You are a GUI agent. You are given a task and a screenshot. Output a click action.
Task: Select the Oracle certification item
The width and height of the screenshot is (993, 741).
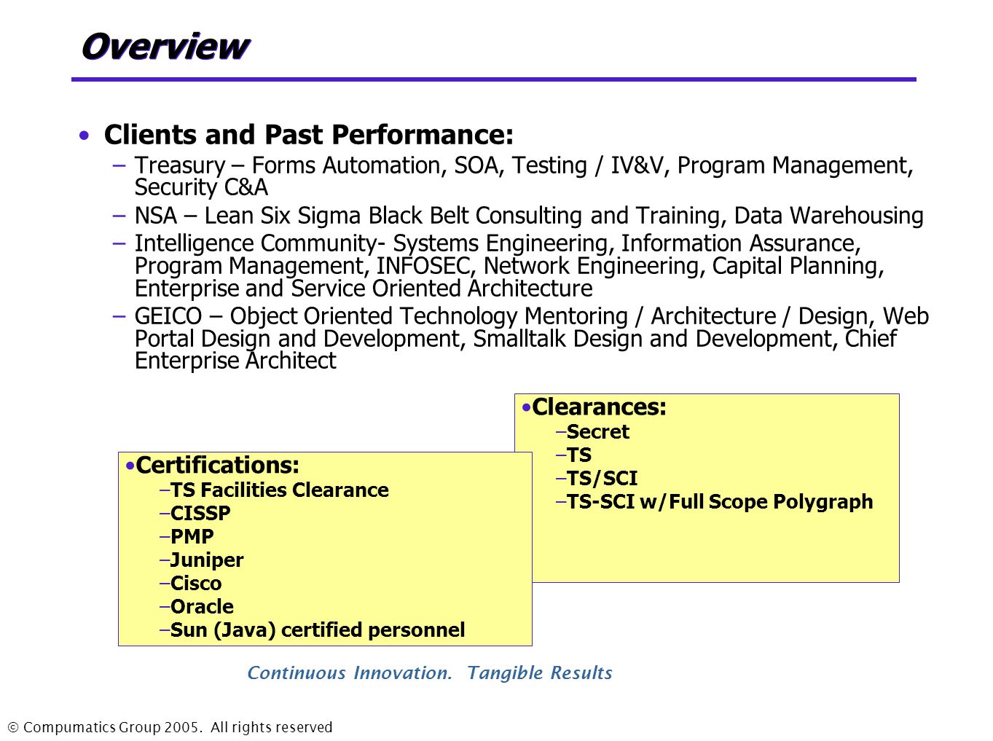coord(202,606)
